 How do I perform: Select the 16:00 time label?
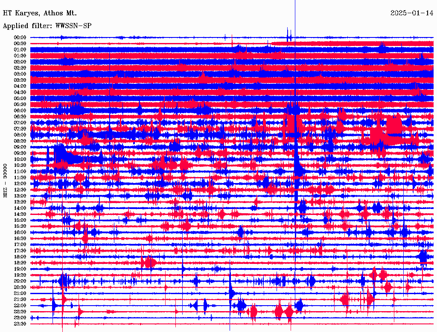20,232
